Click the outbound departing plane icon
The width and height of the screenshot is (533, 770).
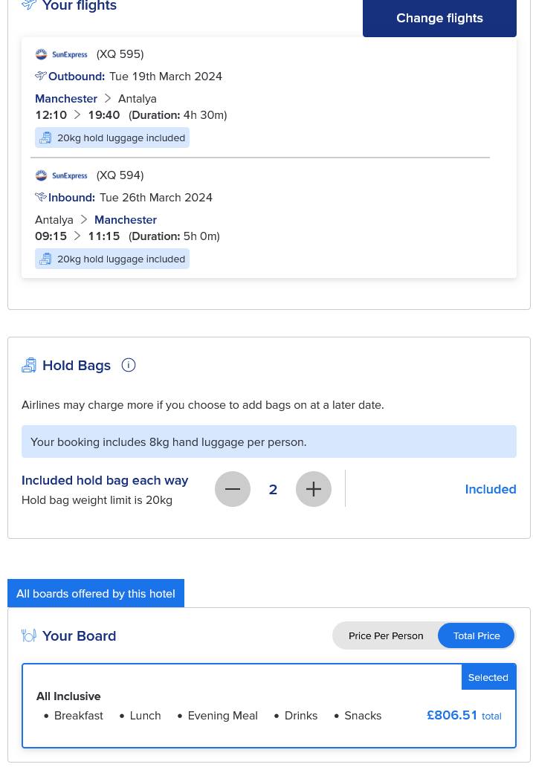(x=41, y=76)
